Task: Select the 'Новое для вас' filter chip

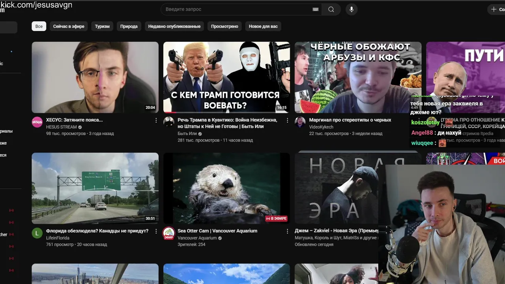Action: pyautogui.click(x=263, y=26)
